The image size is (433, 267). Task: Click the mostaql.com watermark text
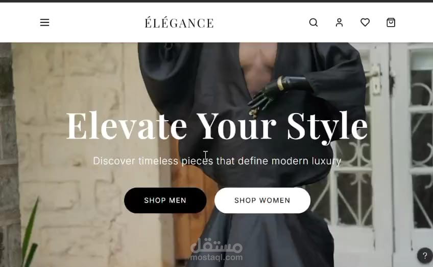pos(216,257)
